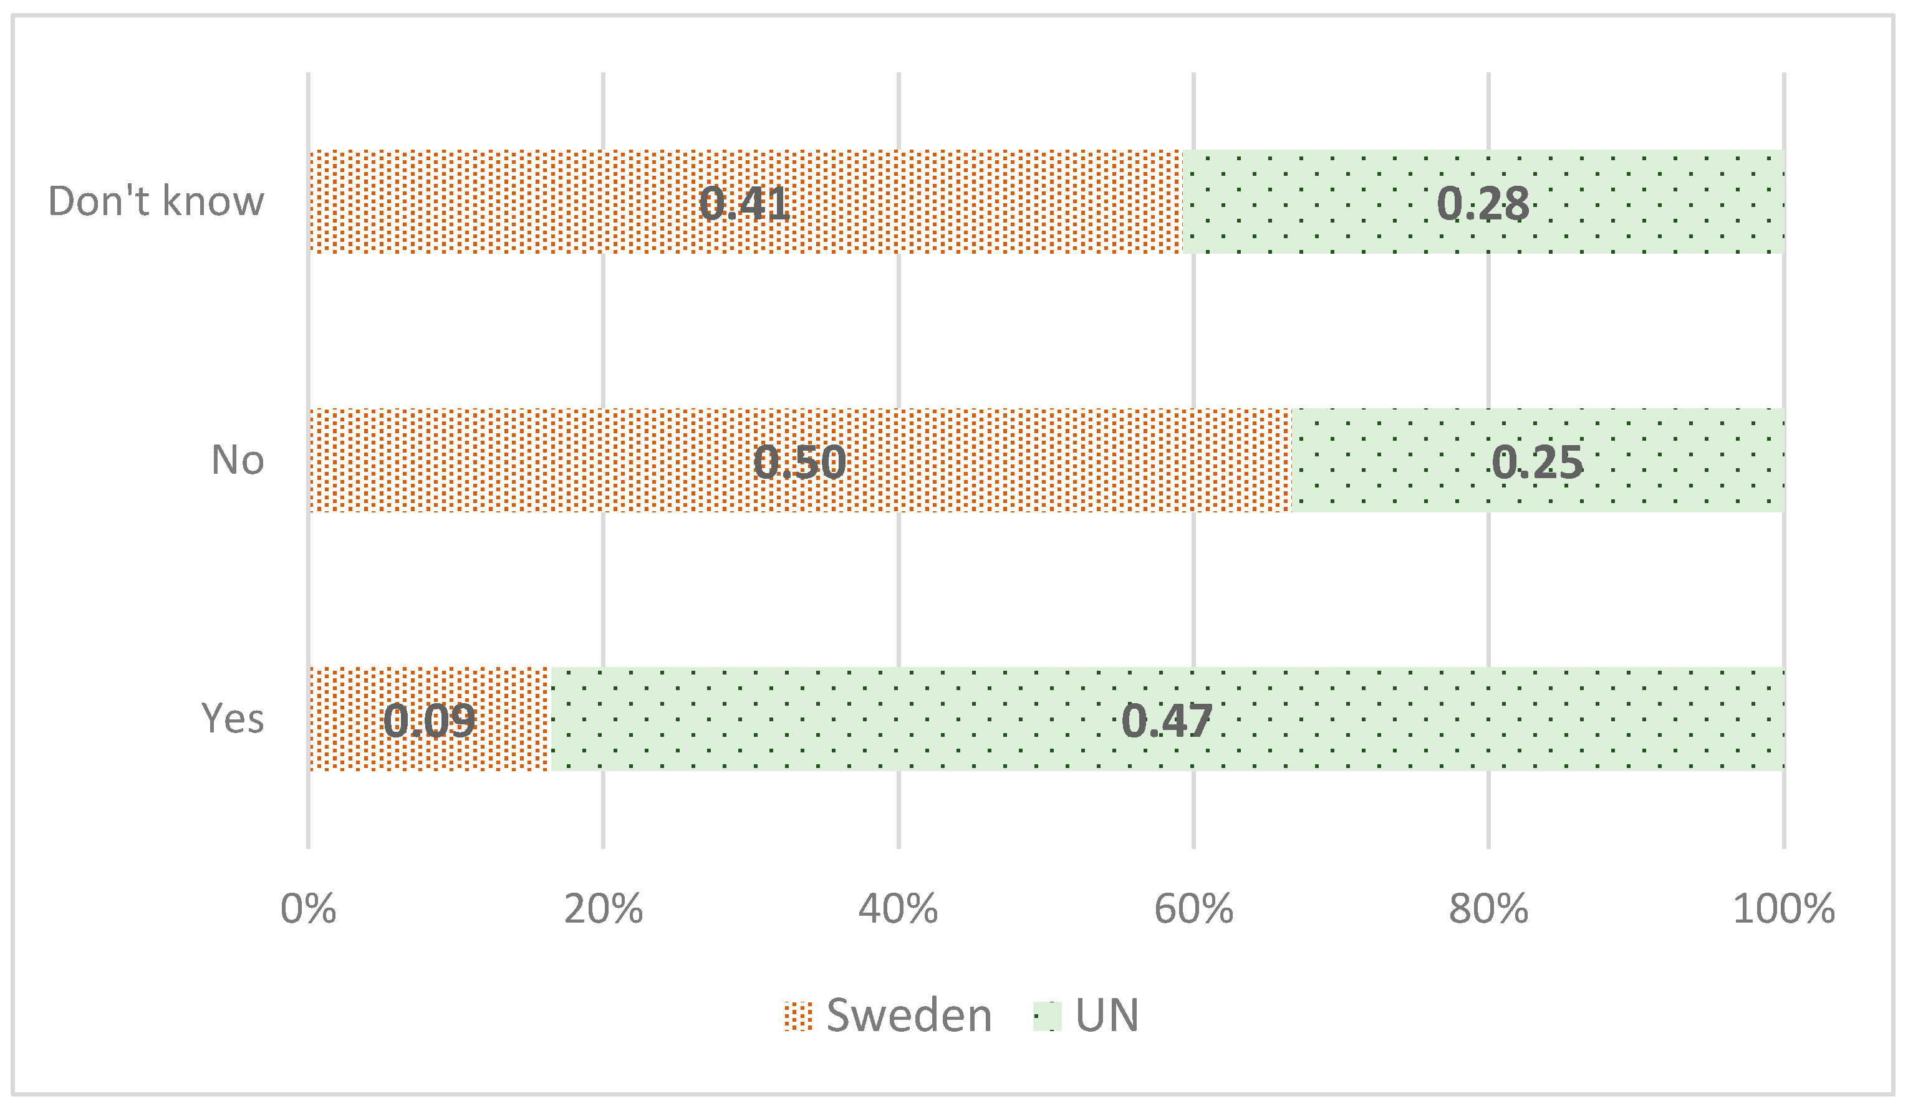Click the "No" category axis label
Screen dimensions: 1908x1109
coord(238,460)
